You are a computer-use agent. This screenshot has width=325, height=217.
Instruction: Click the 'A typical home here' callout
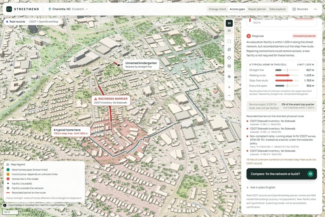pos(71,131)
